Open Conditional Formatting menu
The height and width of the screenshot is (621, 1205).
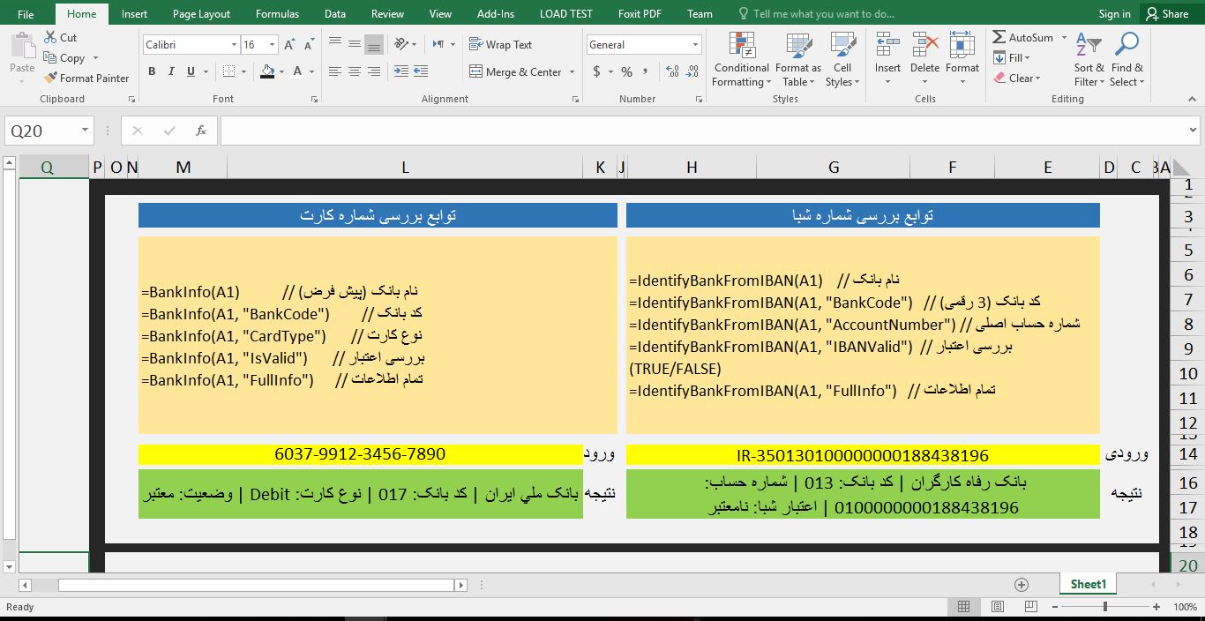pos(741,59)
